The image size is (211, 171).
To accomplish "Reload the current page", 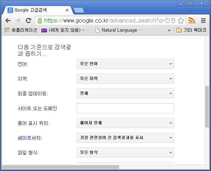I will pyautogui.click(x=29, y=20).
